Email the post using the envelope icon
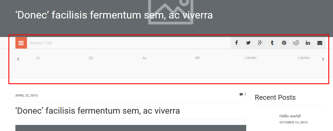Image resolution: width=333 pixels, height=131 pixels. 320,43
